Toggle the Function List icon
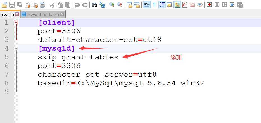261x123 pixels. point(185,5)
